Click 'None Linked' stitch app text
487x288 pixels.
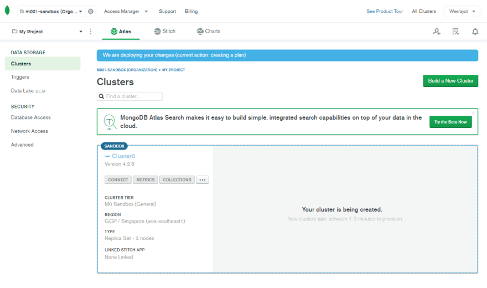118,257
